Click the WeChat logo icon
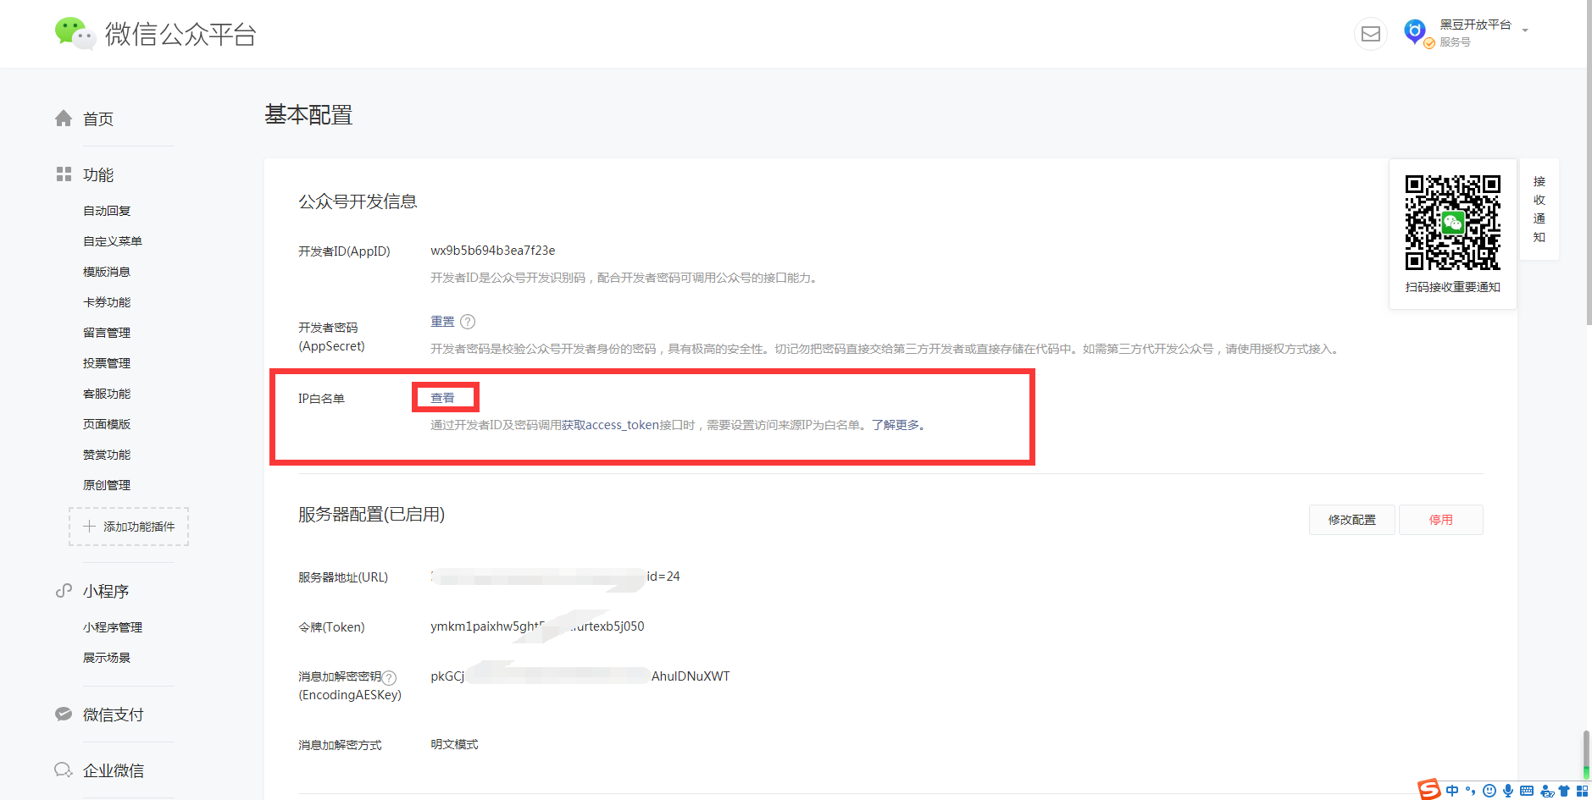The image size is (1592, 800). point(75,33)
